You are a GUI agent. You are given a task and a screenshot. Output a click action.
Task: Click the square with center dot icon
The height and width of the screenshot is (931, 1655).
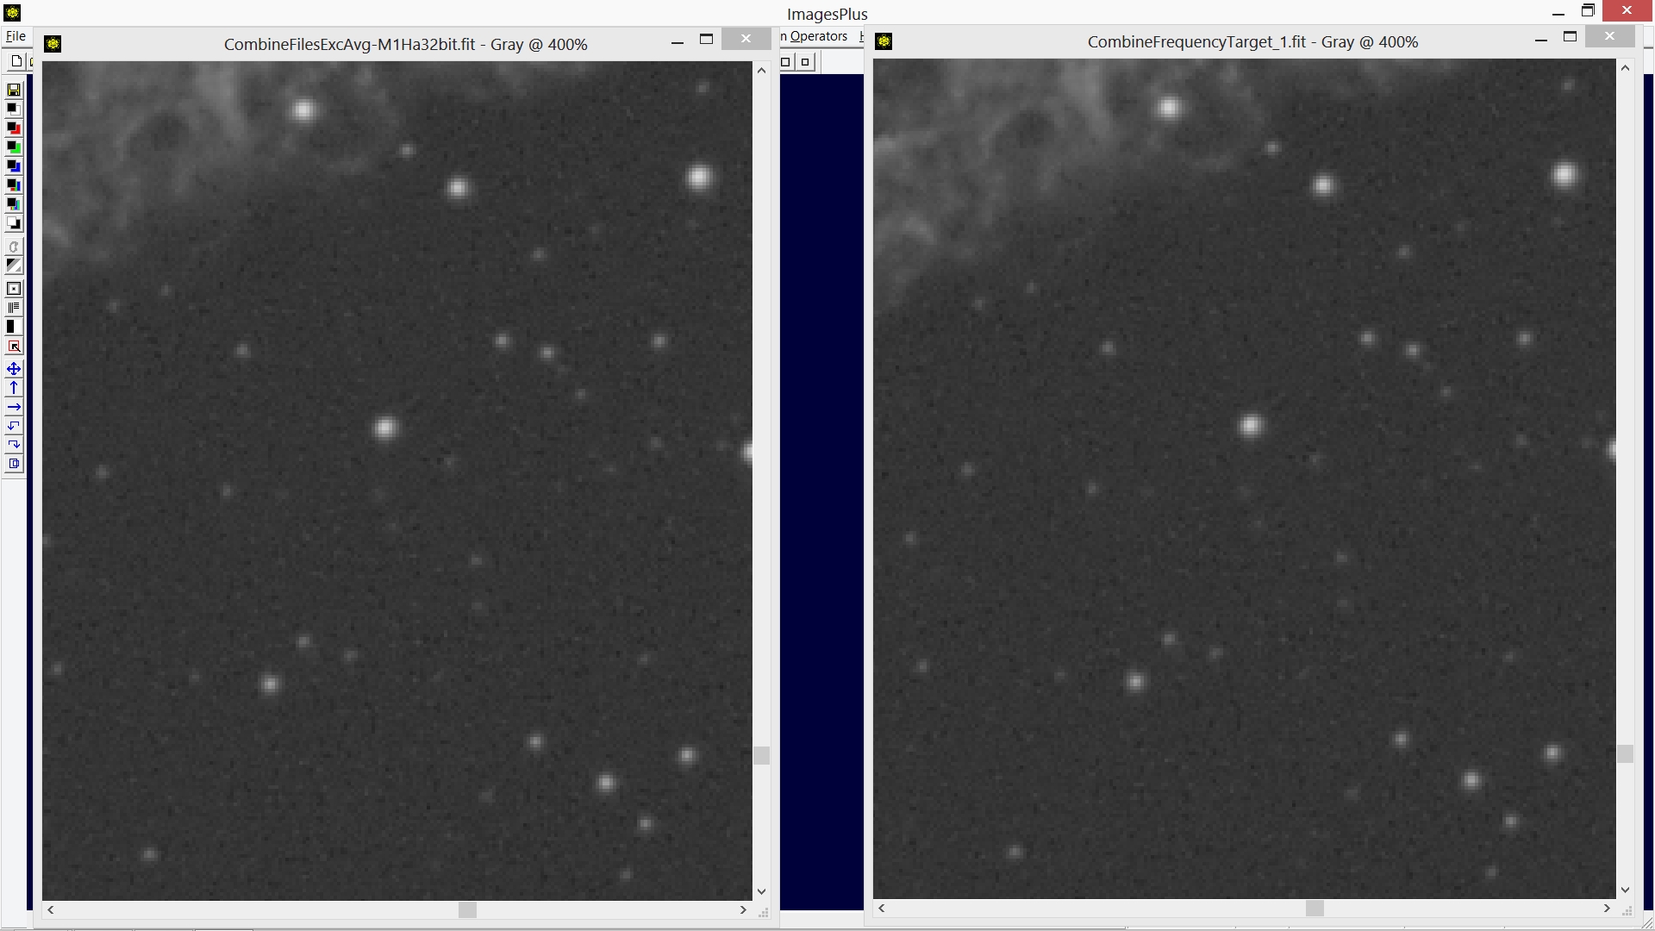14,289
